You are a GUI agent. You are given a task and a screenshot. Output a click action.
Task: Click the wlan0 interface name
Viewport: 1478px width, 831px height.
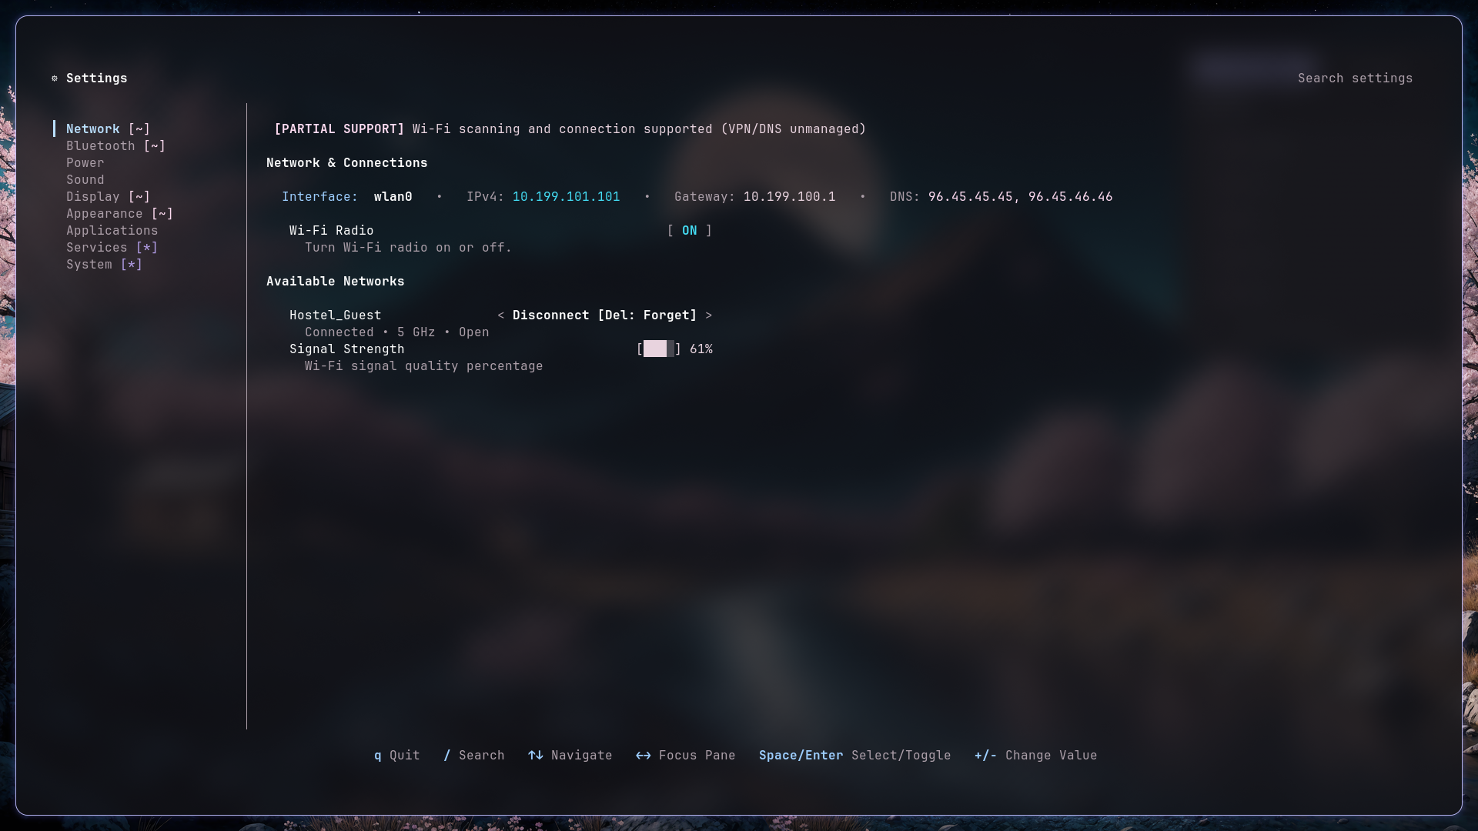click(393, 197)
